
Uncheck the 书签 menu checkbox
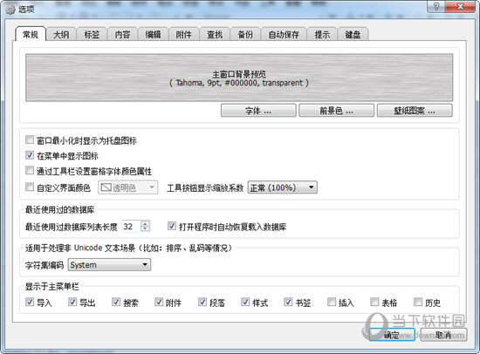pos(288,302)
